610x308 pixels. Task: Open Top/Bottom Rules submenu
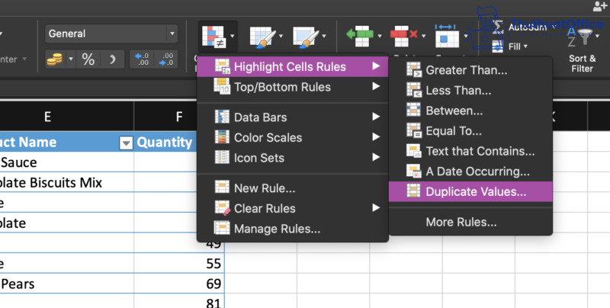point(293,87)
